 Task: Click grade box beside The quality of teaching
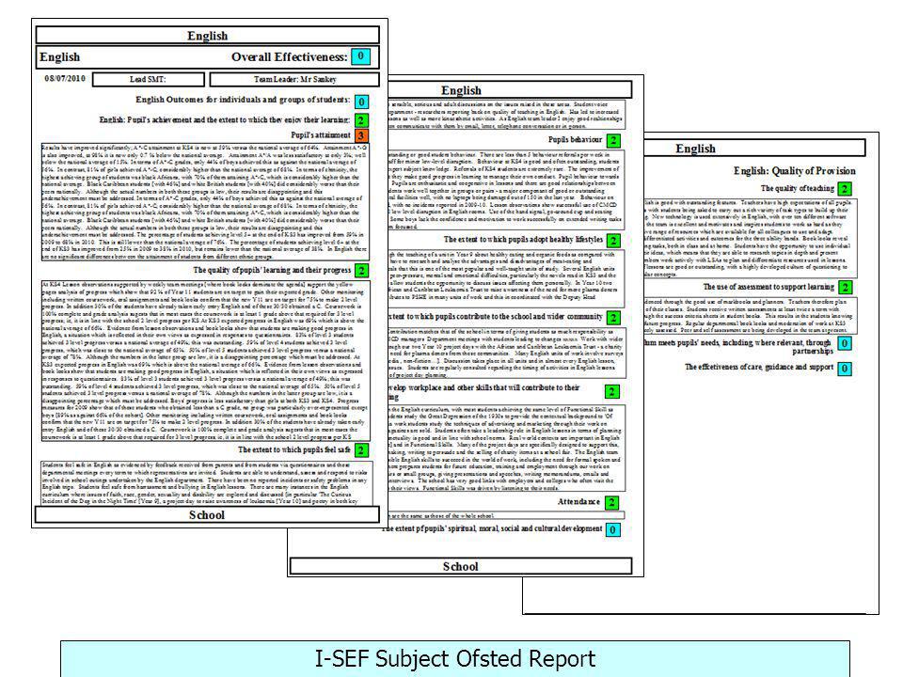tap(845, 189)
